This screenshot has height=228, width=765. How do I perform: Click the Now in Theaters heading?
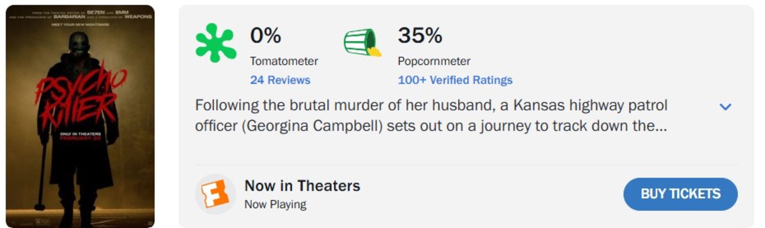click(x=302, y=186)
